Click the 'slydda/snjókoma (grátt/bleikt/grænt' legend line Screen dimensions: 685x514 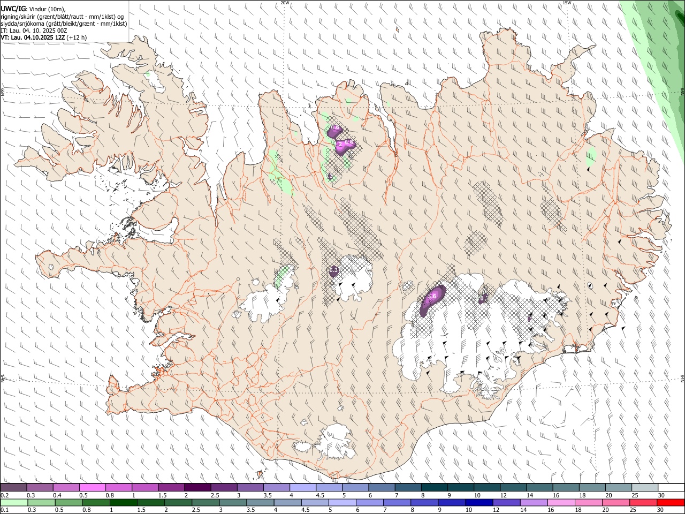[64, 24]
